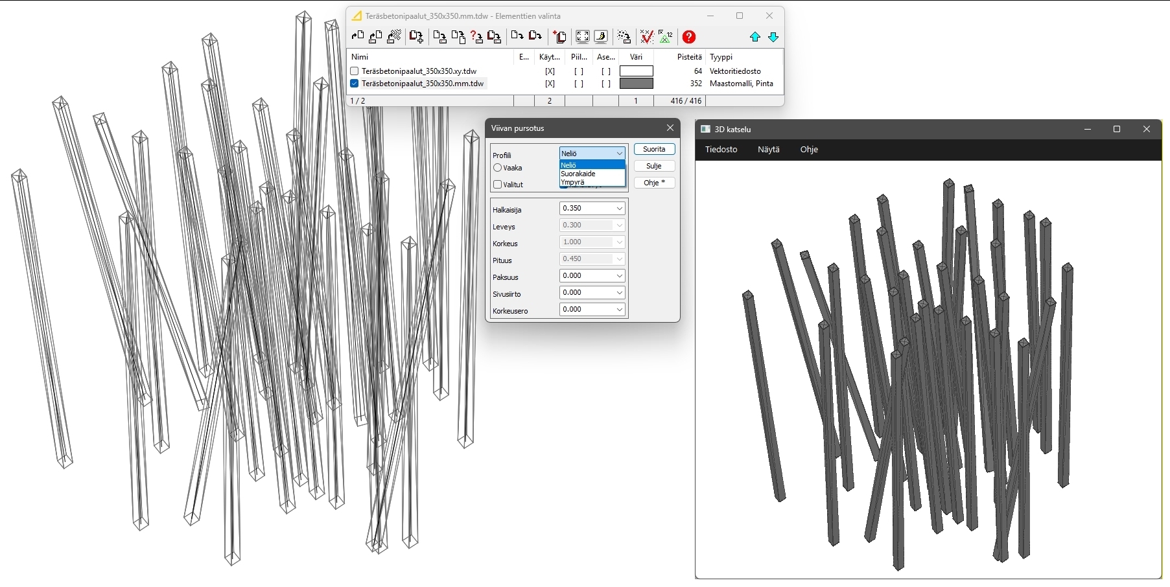
Task: Click the red question mark help icon
Action: 689,37
